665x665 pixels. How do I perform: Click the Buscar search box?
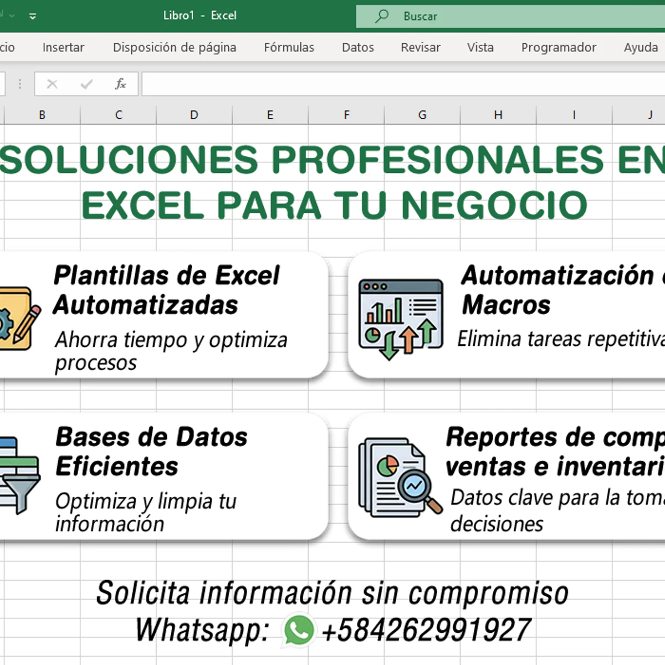tap(510, 16)
